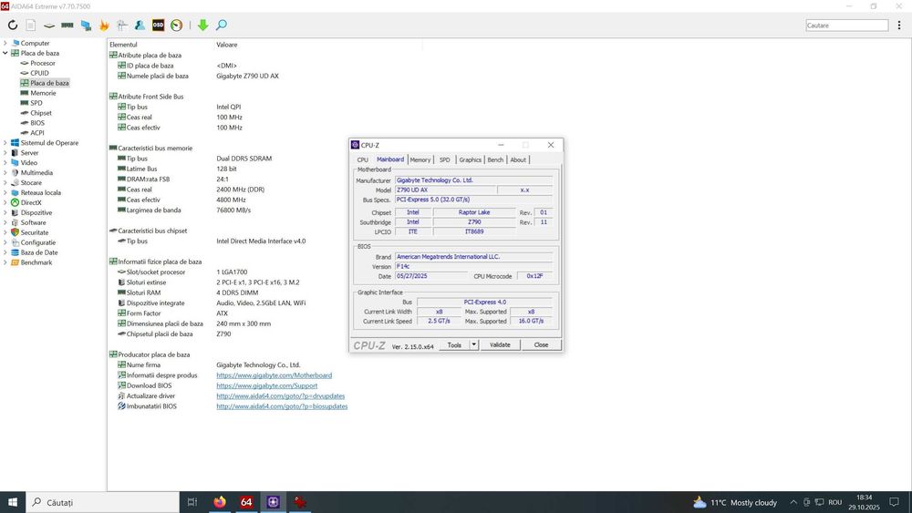
Task: Open the aida64 drvupdates link
Action: click(x=280, y=396)
